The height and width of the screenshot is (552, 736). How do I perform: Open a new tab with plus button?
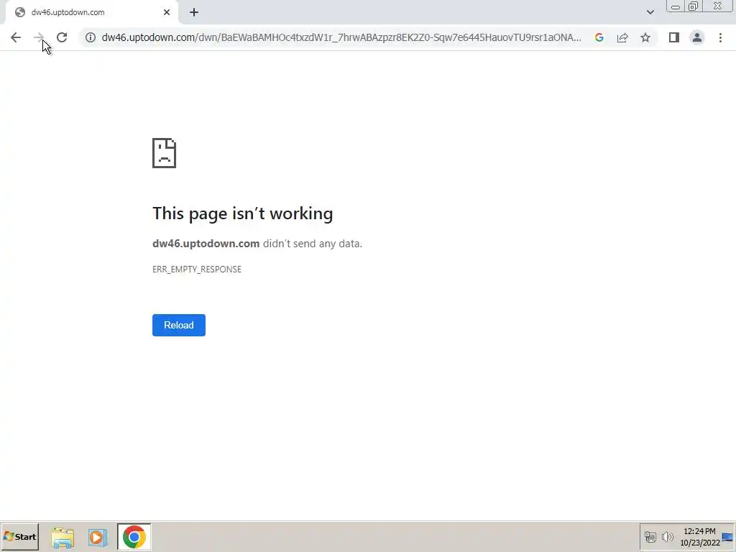pos(194,12)
